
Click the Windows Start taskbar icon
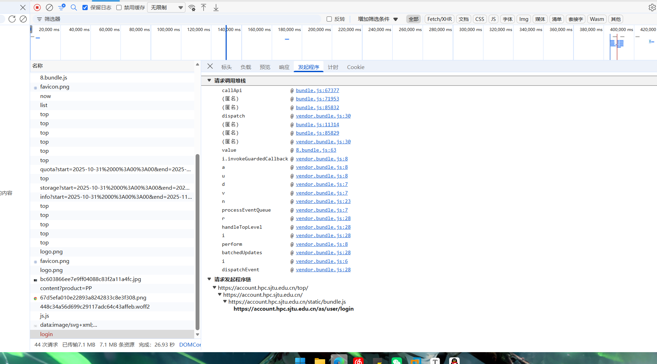pyautogui.click(x=300, y=361)
